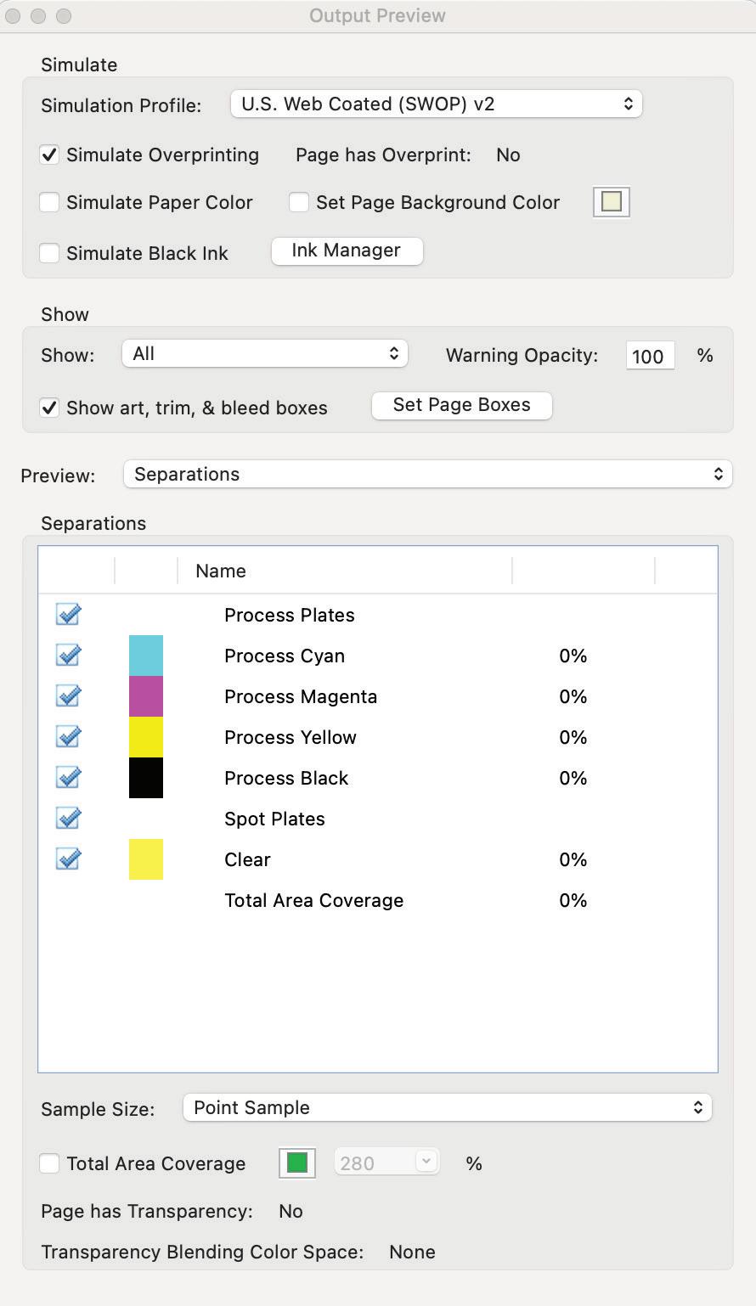Click the Process Cyan color swatch
Image resolution: width=756 pixels, height=1306 pixels.
click(145, 656)
